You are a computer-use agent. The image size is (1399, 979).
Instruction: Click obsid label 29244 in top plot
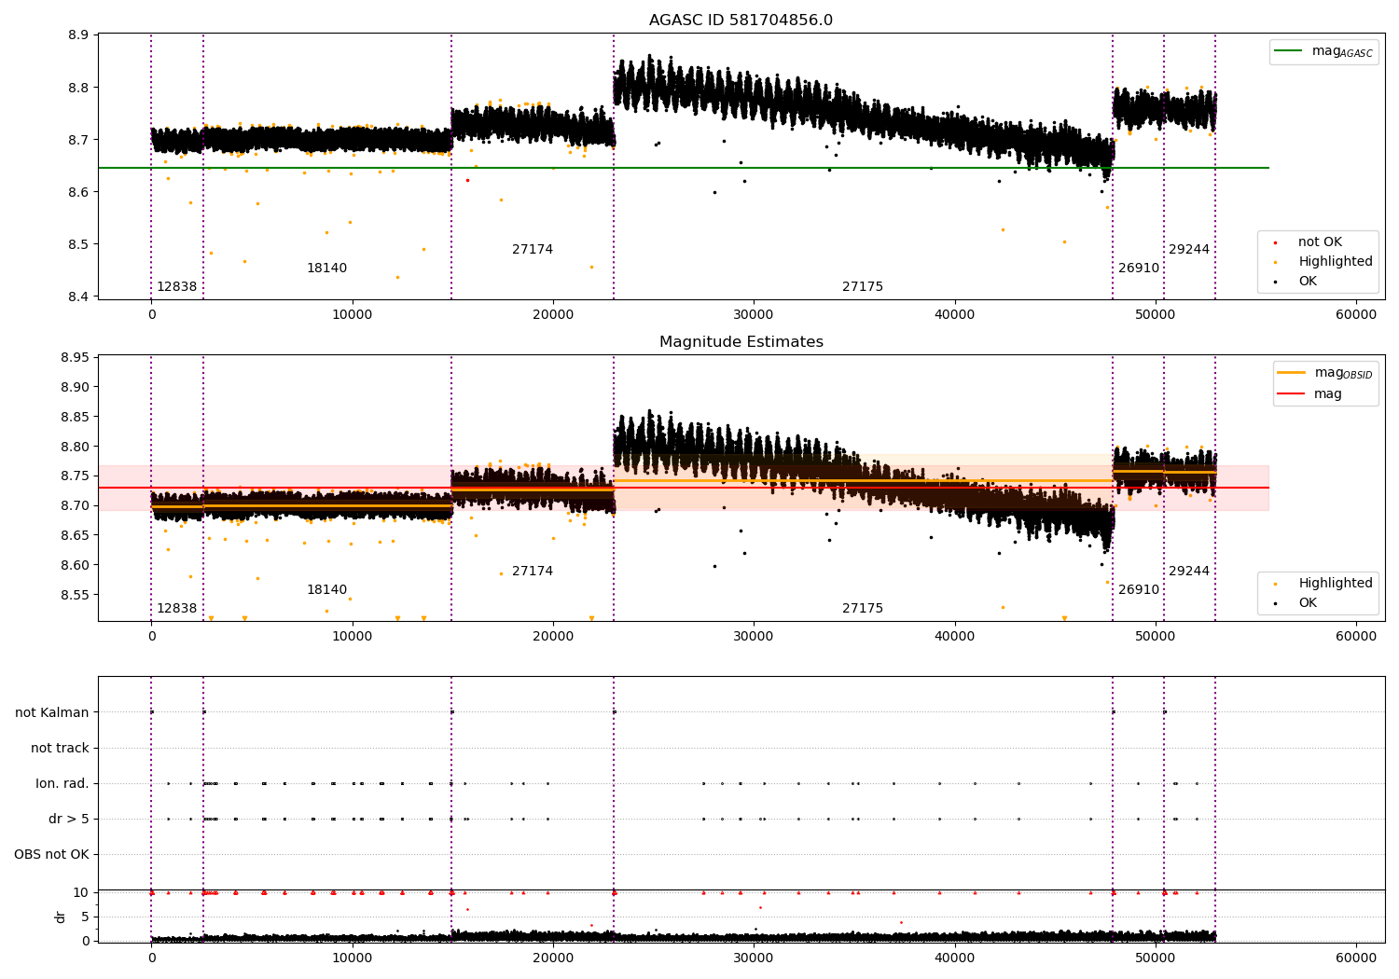pos(1189,250)
